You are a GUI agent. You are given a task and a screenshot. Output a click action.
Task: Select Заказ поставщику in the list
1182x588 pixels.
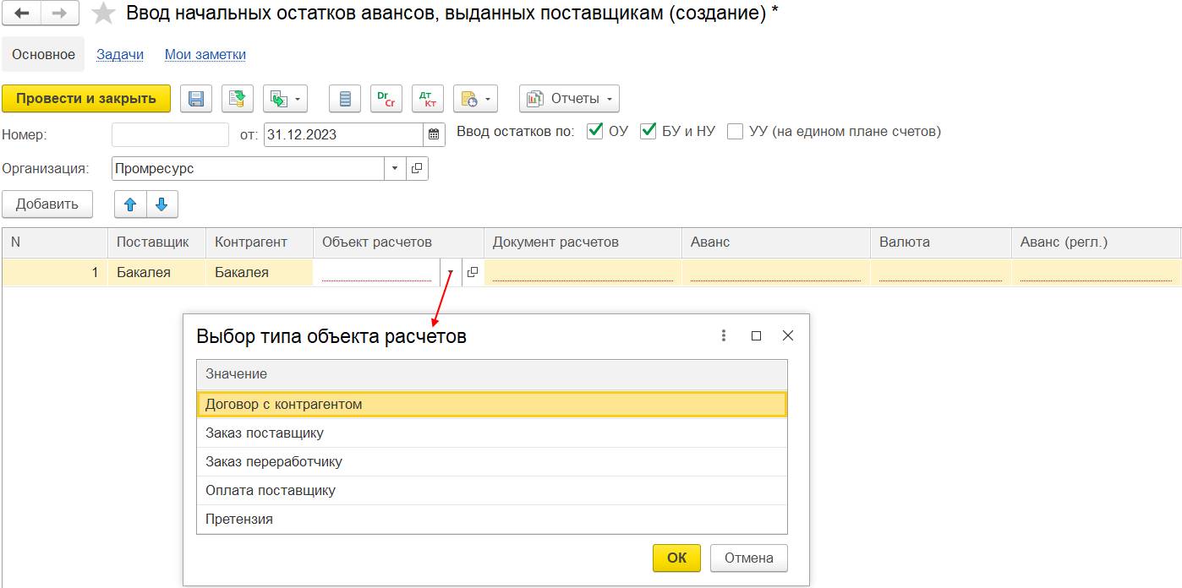point(265,433)
